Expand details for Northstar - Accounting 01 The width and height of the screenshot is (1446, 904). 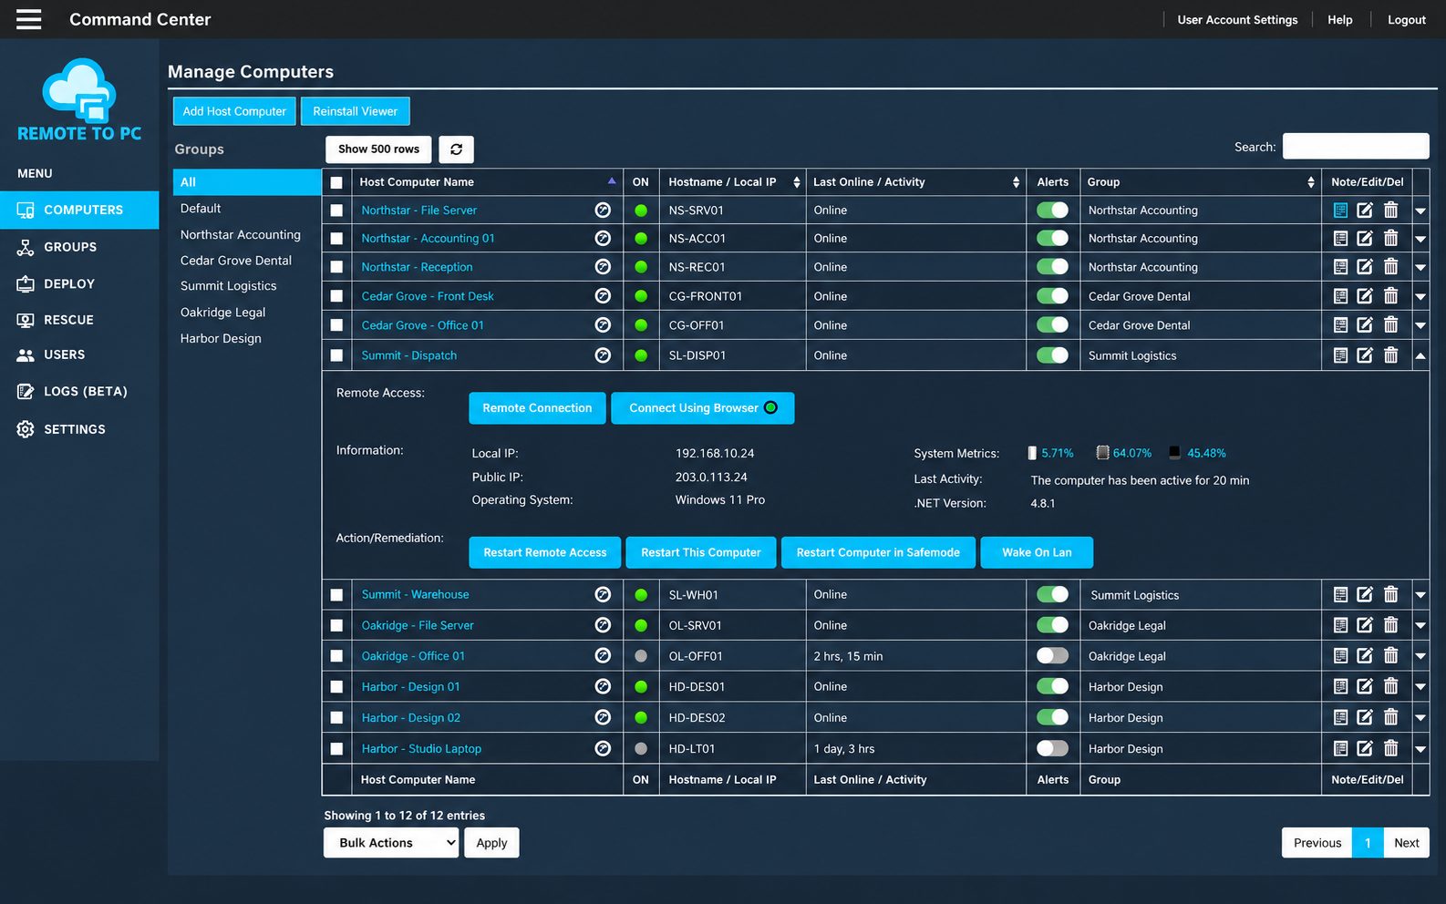[x=1420, y=240]
